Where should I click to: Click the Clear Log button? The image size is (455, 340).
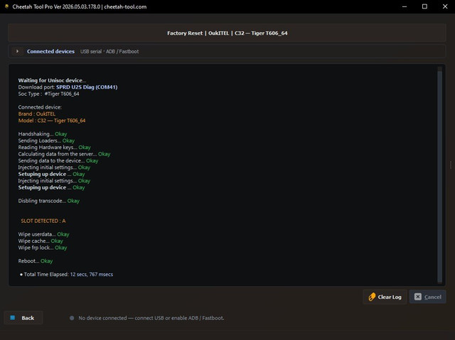[x=385, y=297]
